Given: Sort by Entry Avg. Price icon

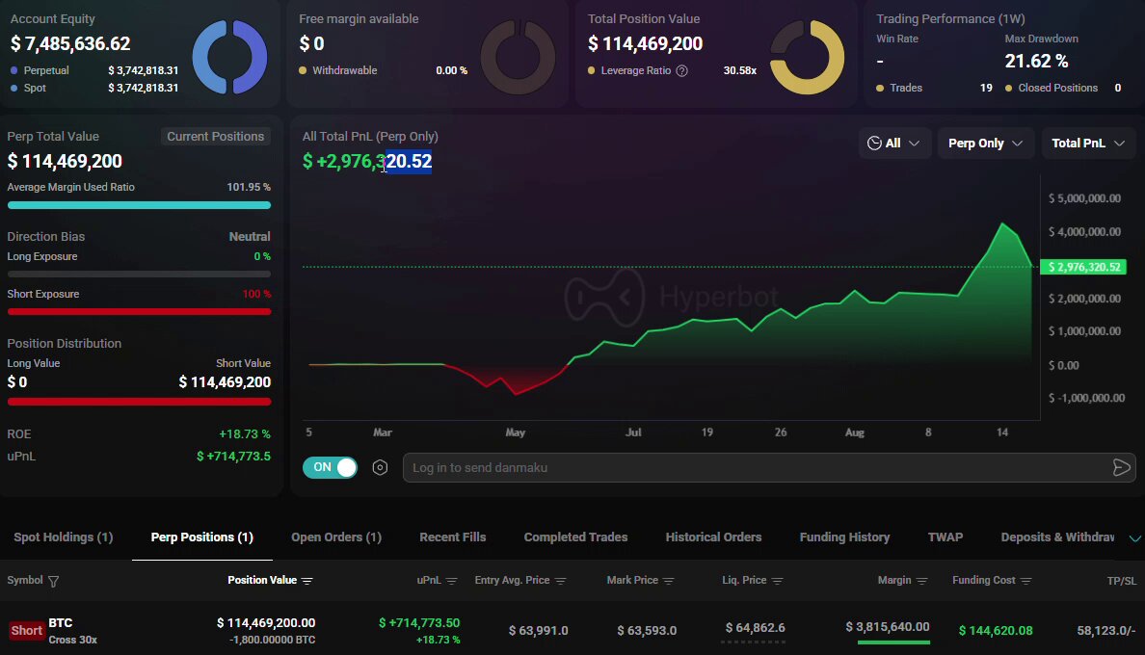Looking at the screenshot, I should [560, 581].
